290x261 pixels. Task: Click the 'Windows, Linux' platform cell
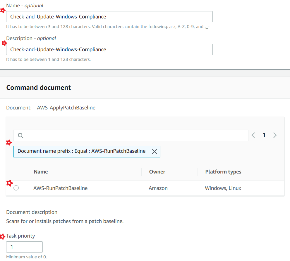223,188
